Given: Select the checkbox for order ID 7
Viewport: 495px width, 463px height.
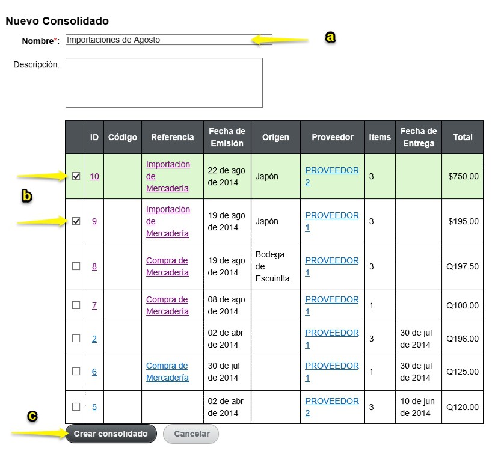Looking at the screenshot, I should 76,305.
